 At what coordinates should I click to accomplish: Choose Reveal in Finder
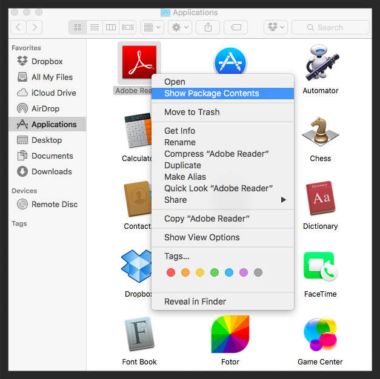(x=222, y=302)
